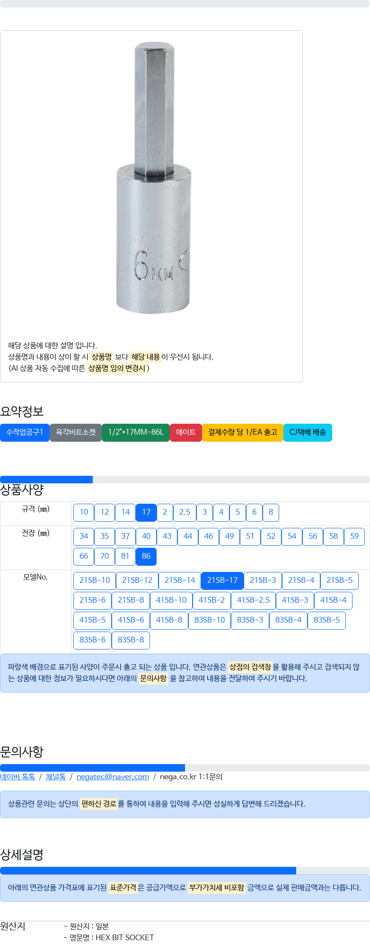Screen dimensions: 370x944
Task: Choose model 83SB-10
Action: (x=210, y=620)
